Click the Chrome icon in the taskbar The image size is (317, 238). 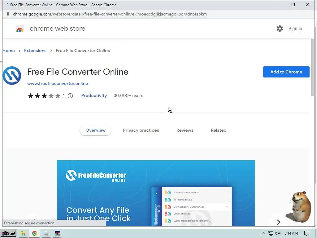tap(35, 233)
